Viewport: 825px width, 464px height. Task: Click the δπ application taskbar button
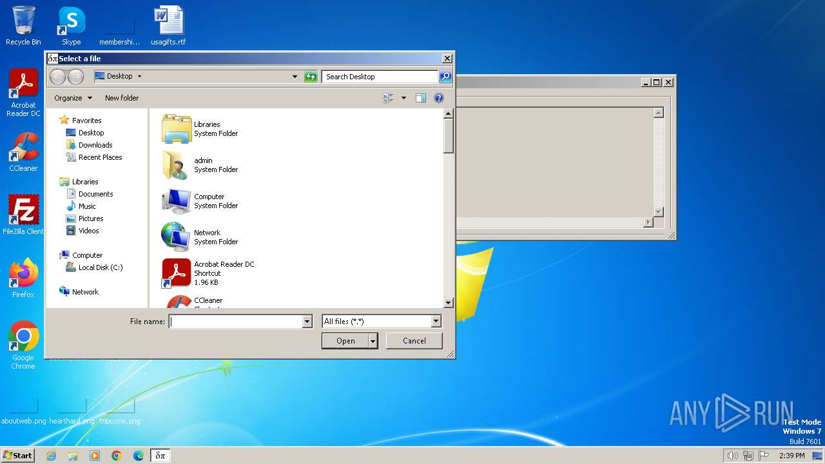[160, 456]
